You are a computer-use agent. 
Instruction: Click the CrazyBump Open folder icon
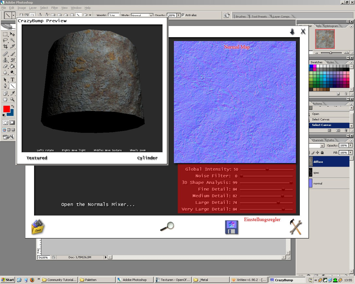coord(38,227)
